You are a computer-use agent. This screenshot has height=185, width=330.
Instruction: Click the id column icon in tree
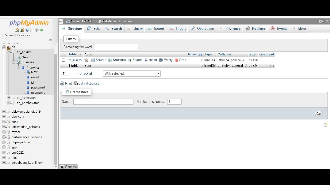(x=28, y=82)
